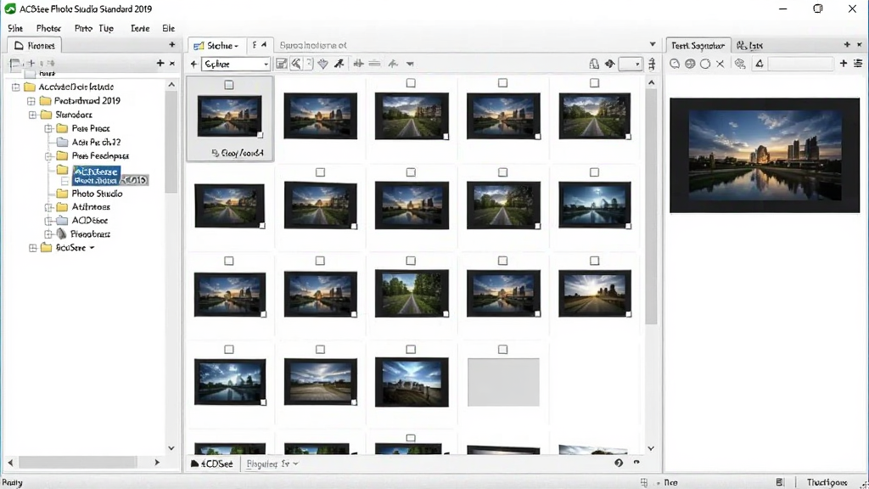This screenshot has height=489, width=869.
Task: Click the plus icon on the folder pane toolbar
Action: pyautogui.click(x=160, y=63)
